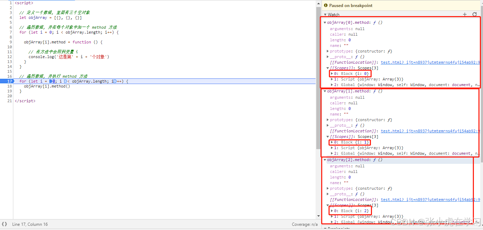Click the console.log statement on line 12

[69, 57]
